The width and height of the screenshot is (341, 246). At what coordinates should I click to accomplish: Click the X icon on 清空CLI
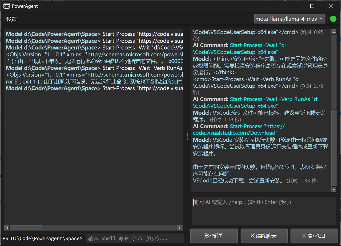(x=304, y=236)
